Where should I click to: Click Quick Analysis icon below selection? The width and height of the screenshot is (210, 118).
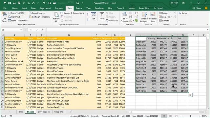[191, 95]
